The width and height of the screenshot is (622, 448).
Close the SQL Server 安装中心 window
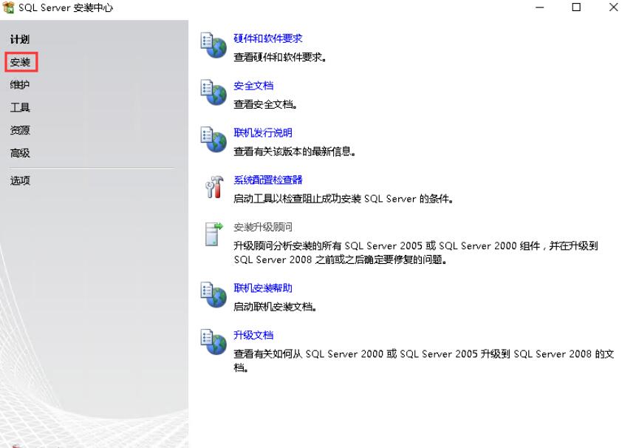point(613,7)
